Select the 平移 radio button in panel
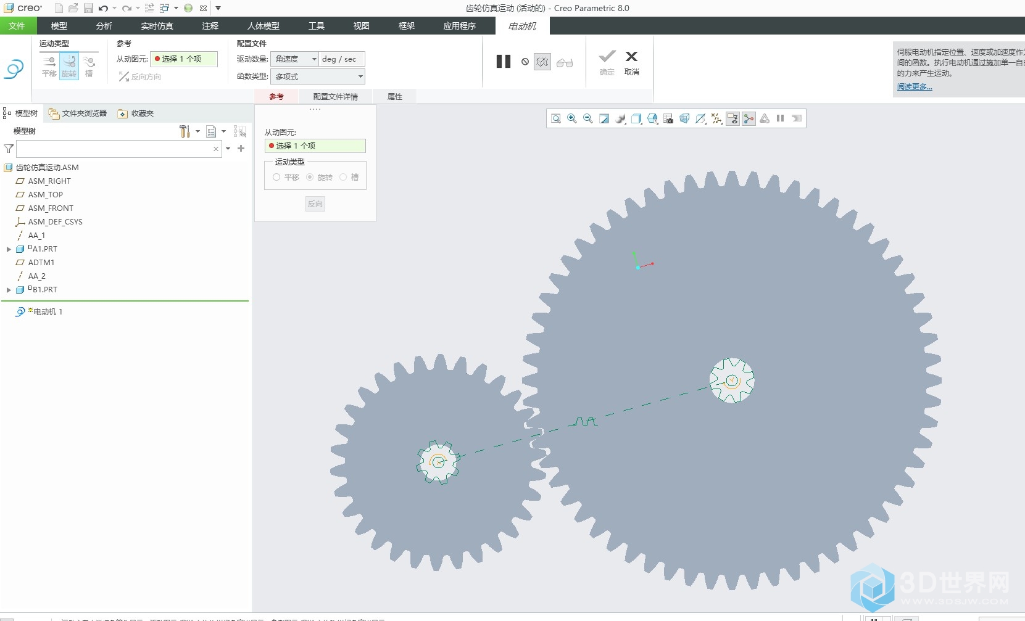 (x=276, y=178)
